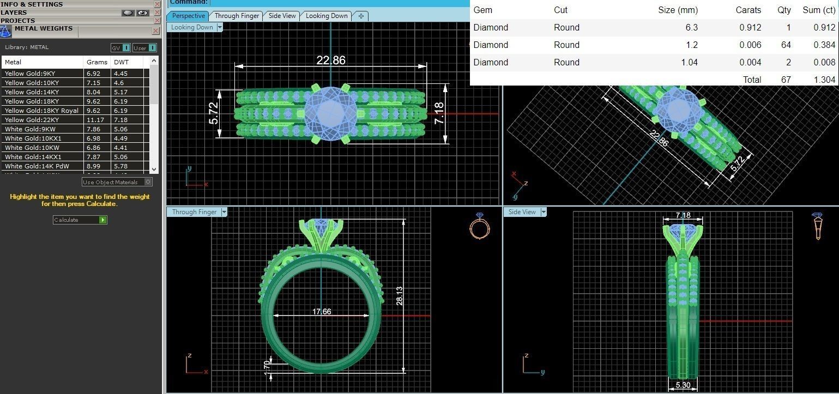Sort by the Grams column header
The height and width of the screenshot is (394, 839).
(x=98, y=62)
